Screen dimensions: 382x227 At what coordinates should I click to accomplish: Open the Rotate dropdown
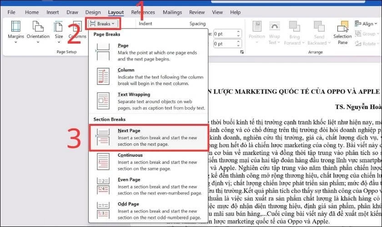(x=367, y=44)
